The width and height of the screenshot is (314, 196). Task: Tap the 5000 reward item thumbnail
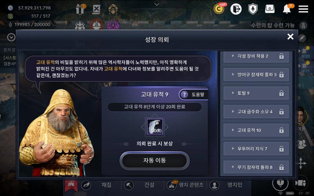(155, 127)
